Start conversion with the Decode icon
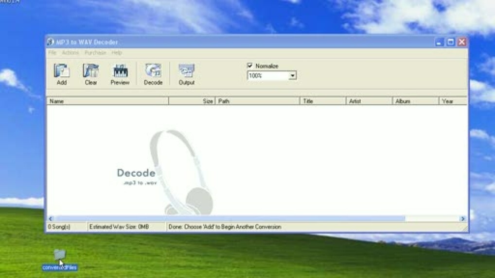Viewport: 495px width, 278px height. (153, 72)
